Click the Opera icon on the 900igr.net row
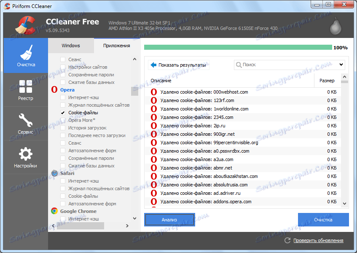Viewport: 357px width, 253px height. tap(154, 134)
